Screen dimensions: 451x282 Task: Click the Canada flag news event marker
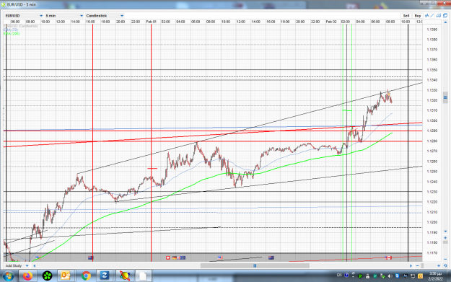(x=388, y=257)
